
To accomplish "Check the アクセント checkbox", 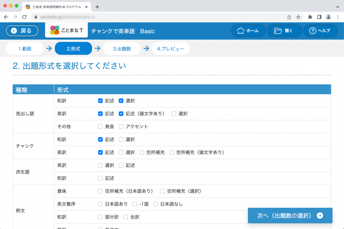I will point(121,127).
